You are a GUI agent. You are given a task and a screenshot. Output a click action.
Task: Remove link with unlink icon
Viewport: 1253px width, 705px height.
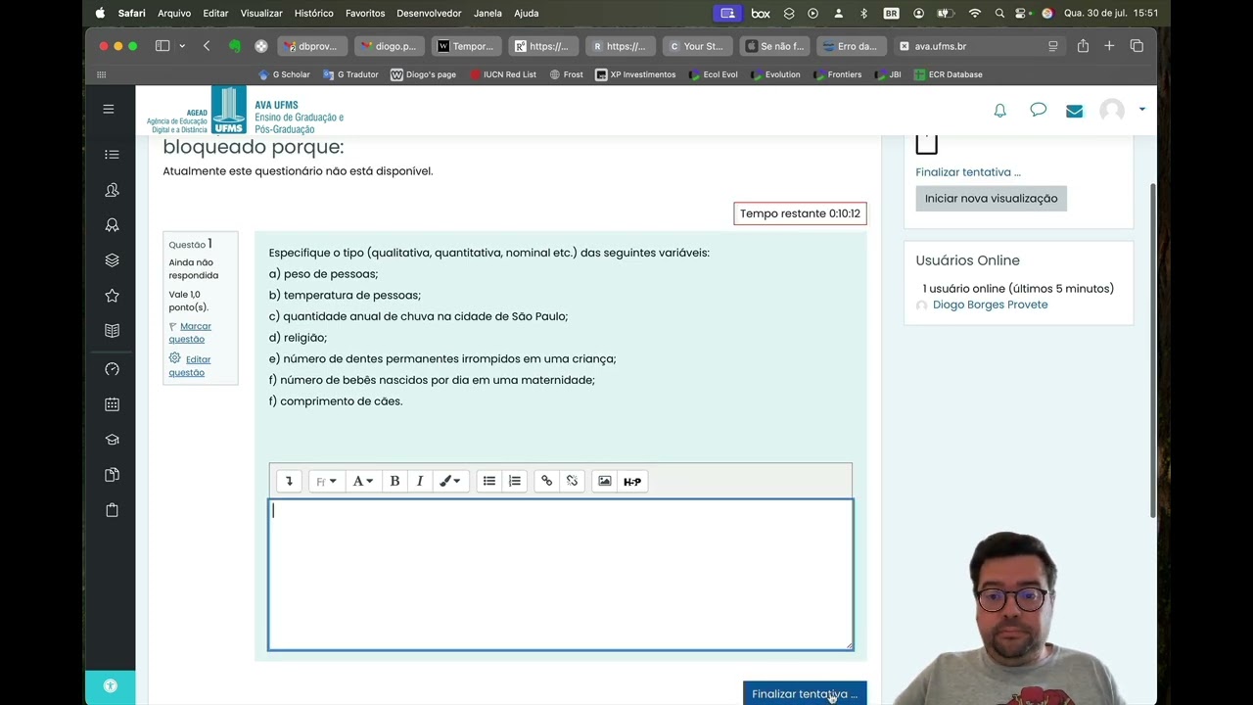coord(572,481)
